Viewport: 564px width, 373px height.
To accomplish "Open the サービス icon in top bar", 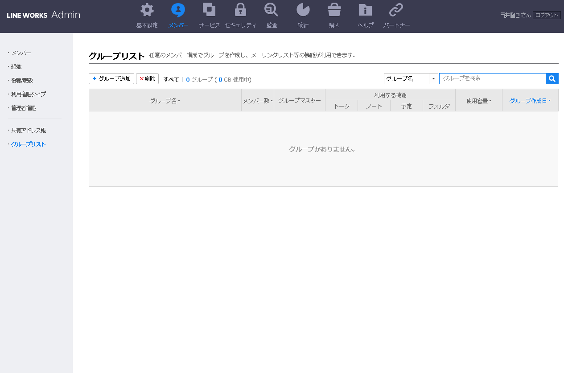I will pyautogui.click(x=209, y=10).
